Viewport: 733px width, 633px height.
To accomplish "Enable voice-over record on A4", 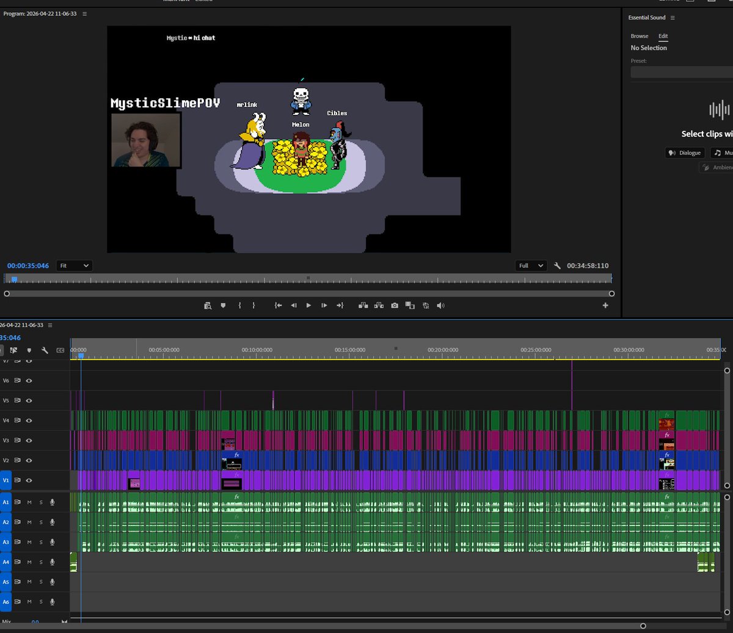I will [x=53, y=562].
